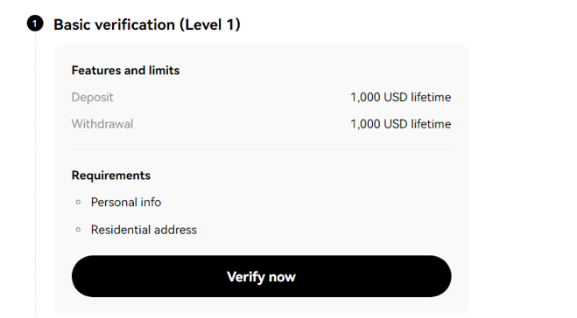
Task: Click the blank area right of Requirements
Action: coord(300,176)
